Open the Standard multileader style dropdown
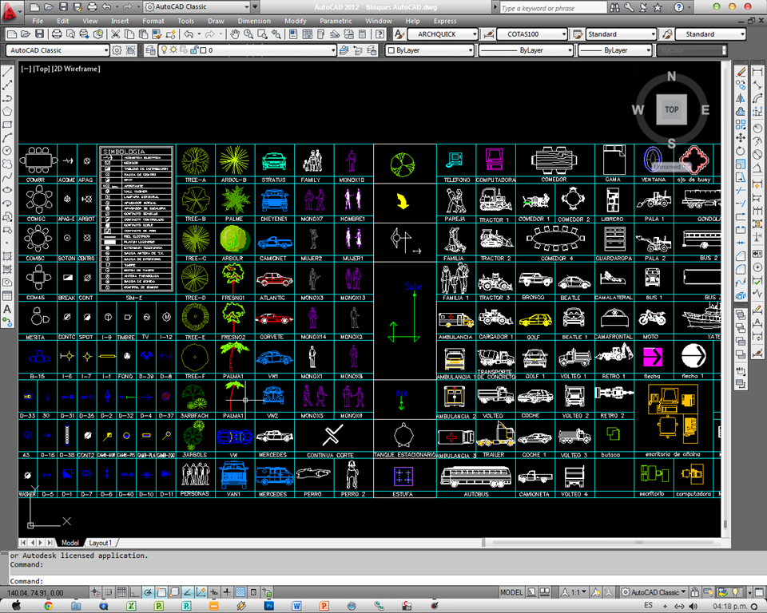 pos(711,34)
